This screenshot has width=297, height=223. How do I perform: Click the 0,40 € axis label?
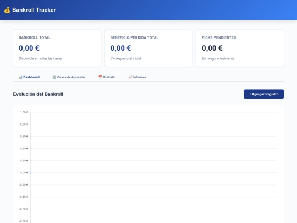tap(24, 149)
